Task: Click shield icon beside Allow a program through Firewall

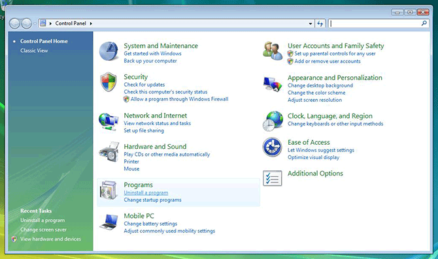Action: tap(126, 99)
